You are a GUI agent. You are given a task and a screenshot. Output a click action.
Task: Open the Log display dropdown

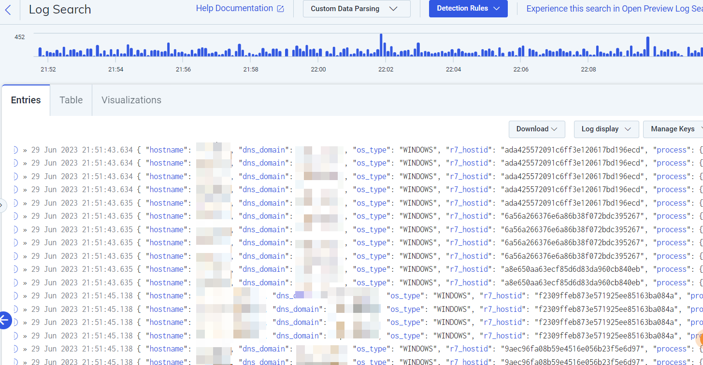pyautogui.click(x=606, y=129)
